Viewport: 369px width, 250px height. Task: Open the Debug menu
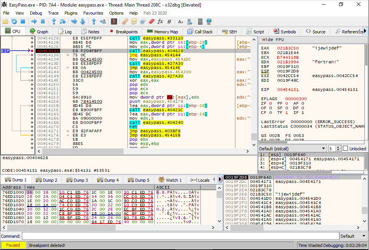pyautogui.click(x=36, y=13)
